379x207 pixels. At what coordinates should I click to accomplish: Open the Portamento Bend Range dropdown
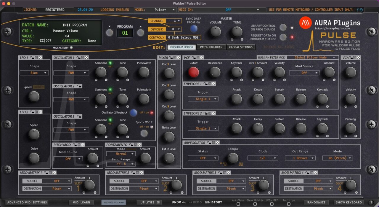(x=121, y=164)
